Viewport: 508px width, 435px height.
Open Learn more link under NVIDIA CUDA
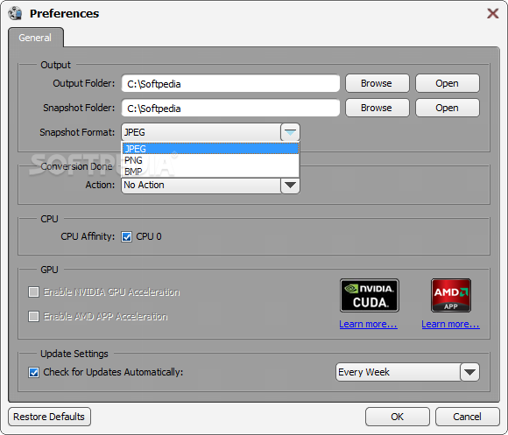[x=369, y=324]
